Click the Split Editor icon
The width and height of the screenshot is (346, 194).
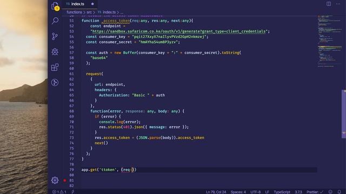(x=329, y=4)
